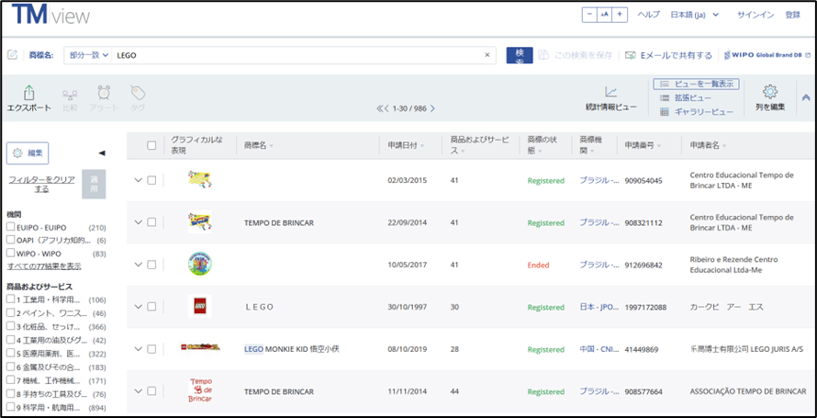This screenshot has height=418, width=817.
Task: Click Sign in (サインイン)
Action: (x=755, y=15)
